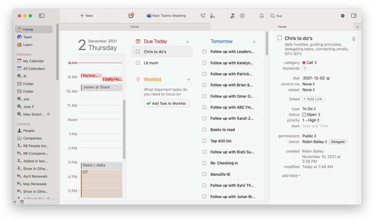Change the owner Robin Bailey dropdown
The height and width of the screenshot is (221, 374).
click(315, 142)
